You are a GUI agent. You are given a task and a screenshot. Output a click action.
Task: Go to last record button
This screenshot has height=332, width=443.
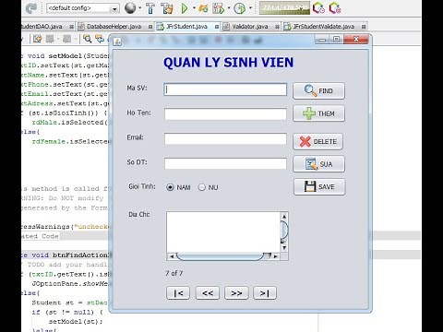(x=265, y=293)
